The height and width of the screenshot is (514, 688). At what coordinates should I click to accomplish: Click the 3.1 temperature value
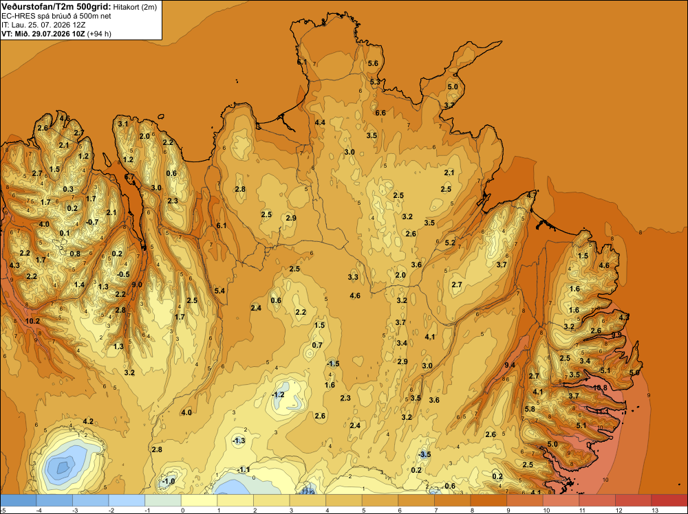[123, 124]
